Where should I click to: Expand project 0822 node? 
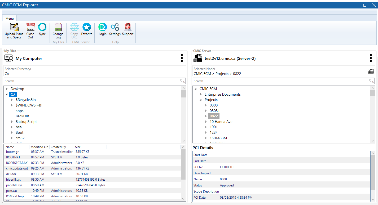(x=206, y=116)
